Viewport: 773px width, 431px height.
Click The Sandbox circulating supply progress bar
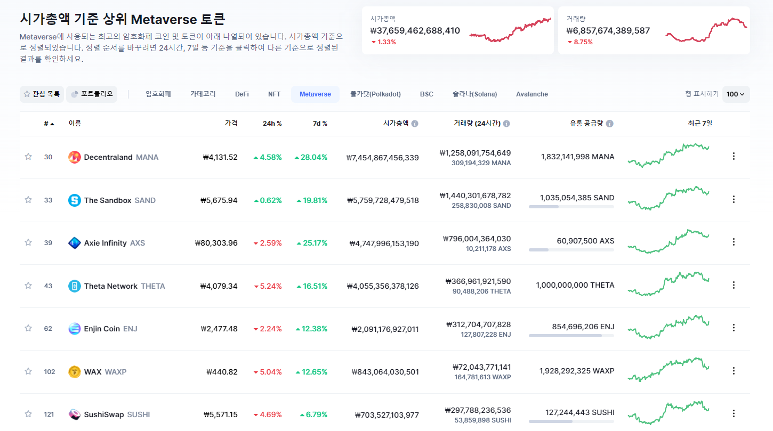(571, 207)
